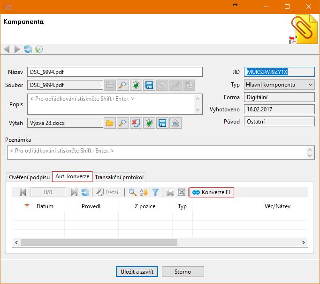This screenshot has width=320, height=284.
Task: Click the Výtah field Výzva 28.docx
Action: pyautogui.click(x=65, y=123)
